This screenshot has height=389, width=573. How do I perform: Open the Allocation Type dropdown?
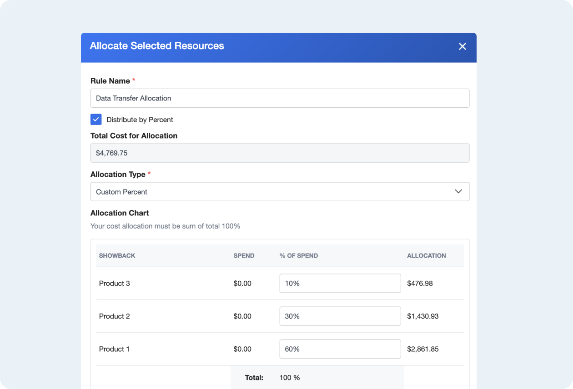click(x=280, y=192)
